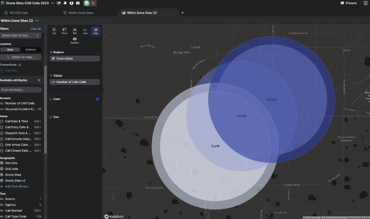Add a new tab with plus button
The width and height of the screenshot is (370, 219).
(x=182, y=13)
